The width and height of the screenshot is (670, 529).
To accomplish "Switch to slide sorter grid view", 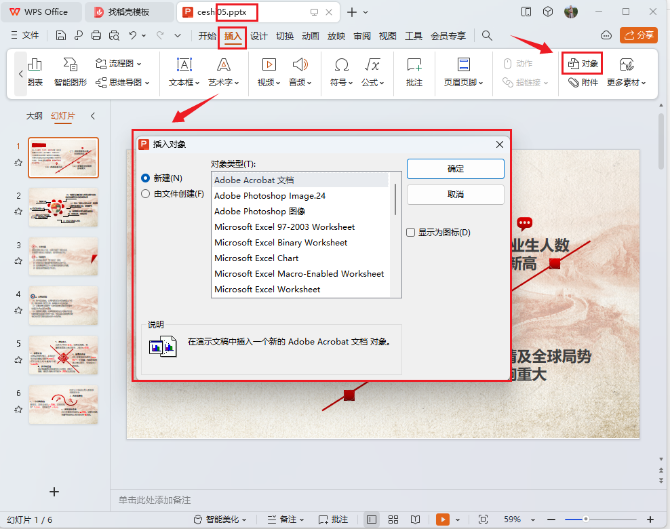I will click(x=393, y=520).
